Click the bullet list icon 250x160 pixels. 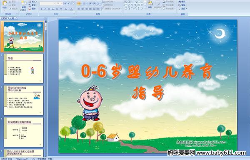79,3
